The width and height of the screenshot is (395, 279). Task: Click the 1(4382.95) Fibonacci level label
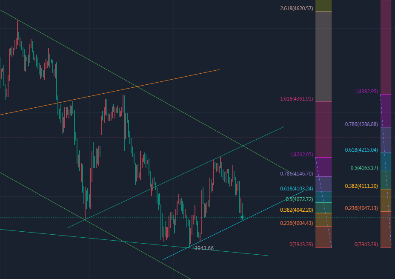366,92
